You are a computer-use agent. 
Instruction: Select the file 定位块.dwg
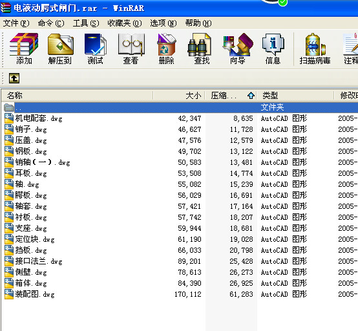(x=35, y=239)
